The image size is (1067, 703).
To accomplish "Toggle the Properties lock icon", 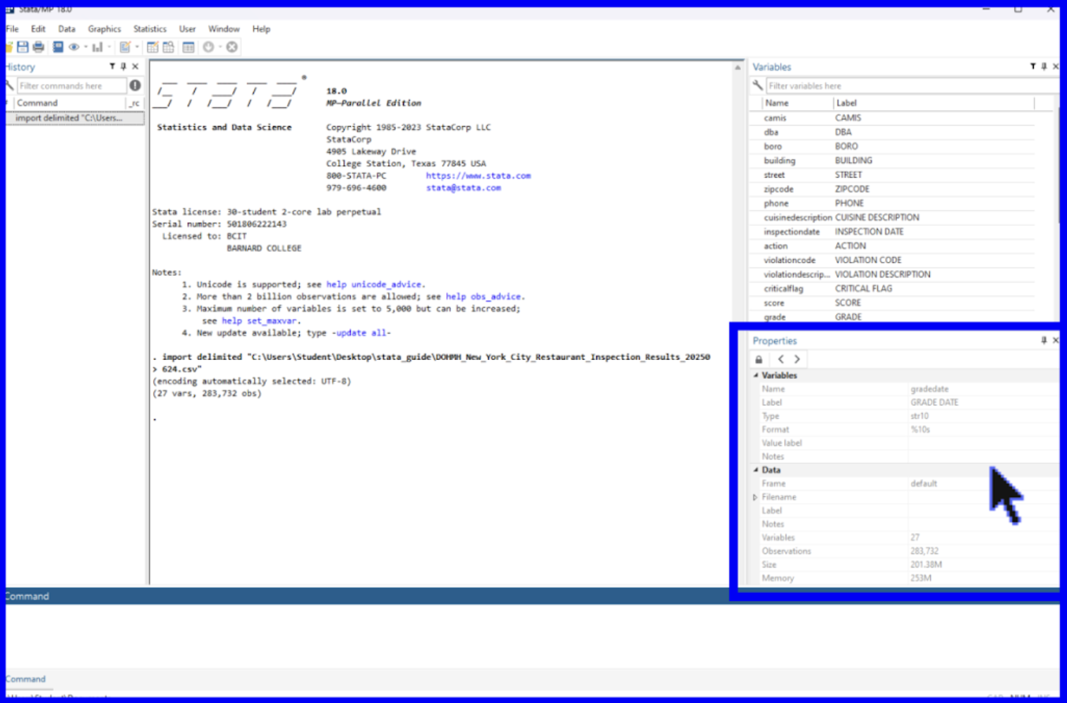I will point(759,359).
